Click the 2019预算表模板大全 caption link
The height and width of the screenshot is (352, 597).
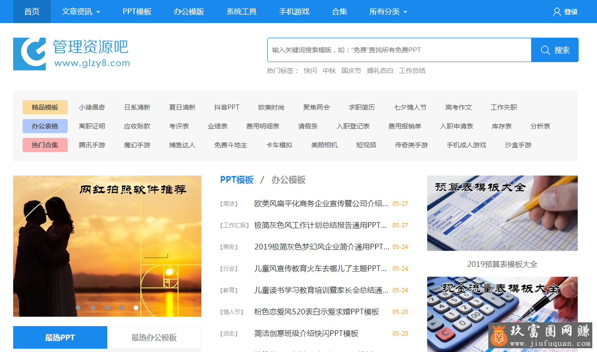point(502,264)
